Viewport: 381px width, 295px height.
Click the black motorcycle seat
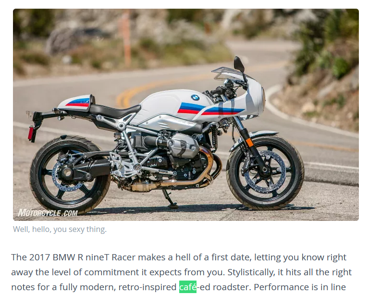[x=114, y=111]
